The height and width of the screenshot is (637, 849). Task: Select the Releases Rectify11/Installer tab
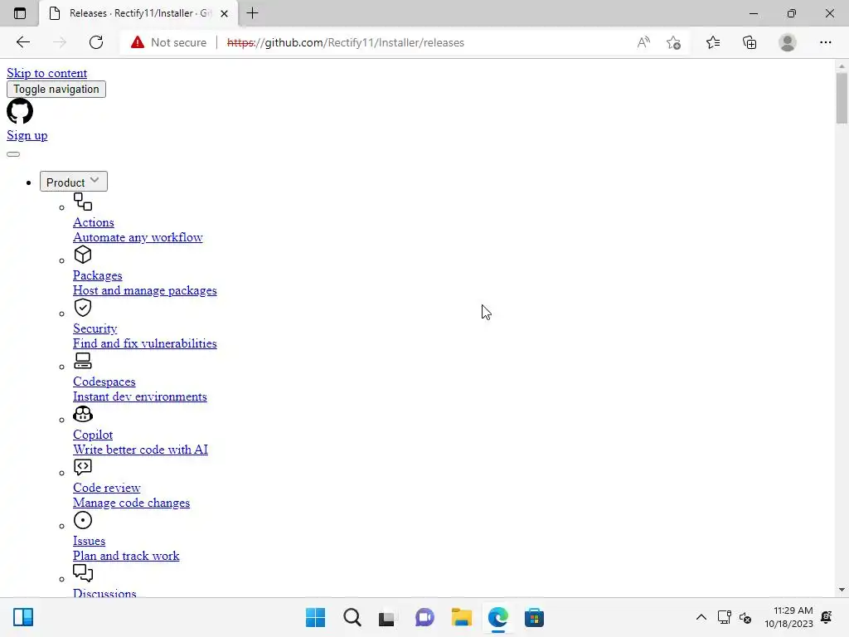coord(138,13)
